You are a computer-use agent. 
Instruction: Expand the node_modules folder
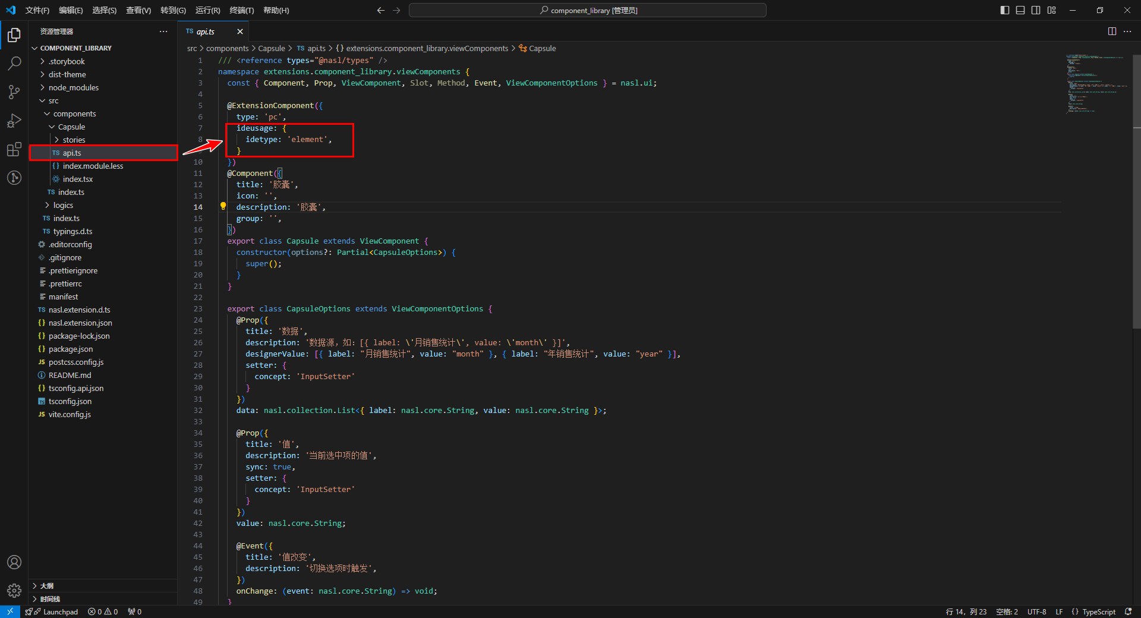point(103,87)
